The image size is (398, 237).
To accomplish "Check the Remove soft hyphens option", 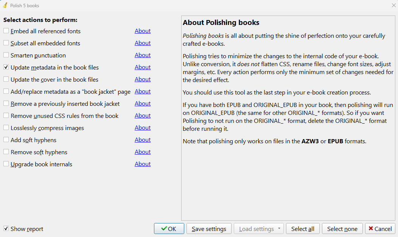I will tap(6, 152).
